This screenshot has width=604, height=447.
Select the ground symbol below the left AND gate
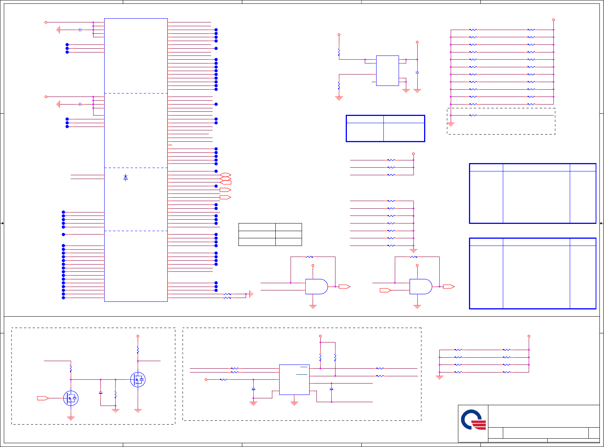tap(313, 306)
